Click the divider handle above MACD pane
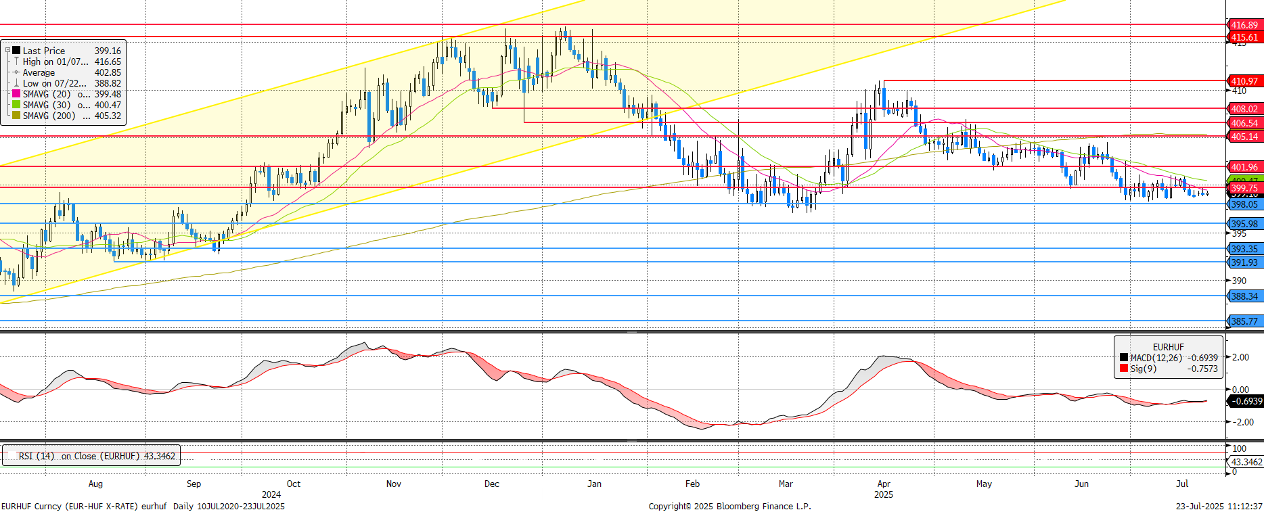Viewport: 1264px width, 512px height. [x=632, y=332]
